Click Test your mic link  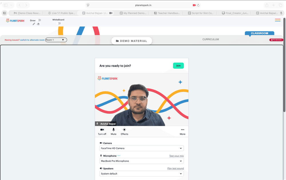click(x=176, y=156)
